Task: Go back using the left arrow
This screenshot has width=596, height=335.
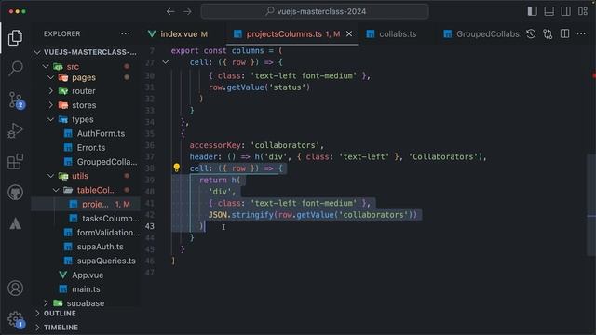Action: point(170,11)
